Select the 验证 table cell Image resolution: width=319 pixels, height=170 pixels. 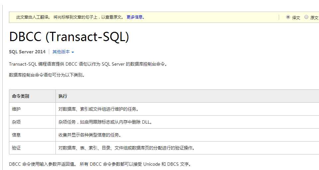(32, 148)
